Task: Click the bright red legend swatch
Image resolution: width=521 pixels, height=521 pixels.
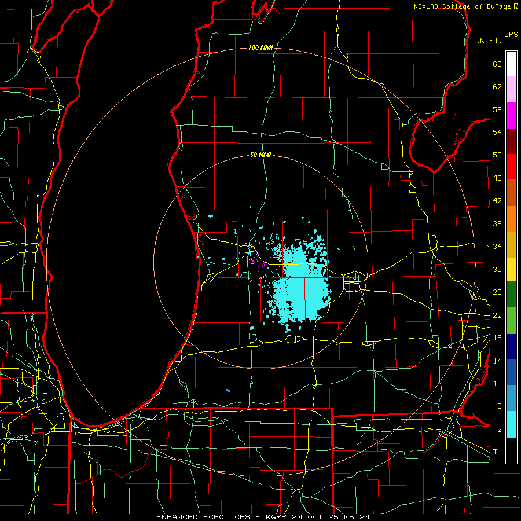Action: pyautogui.click(x=511, y=167)
